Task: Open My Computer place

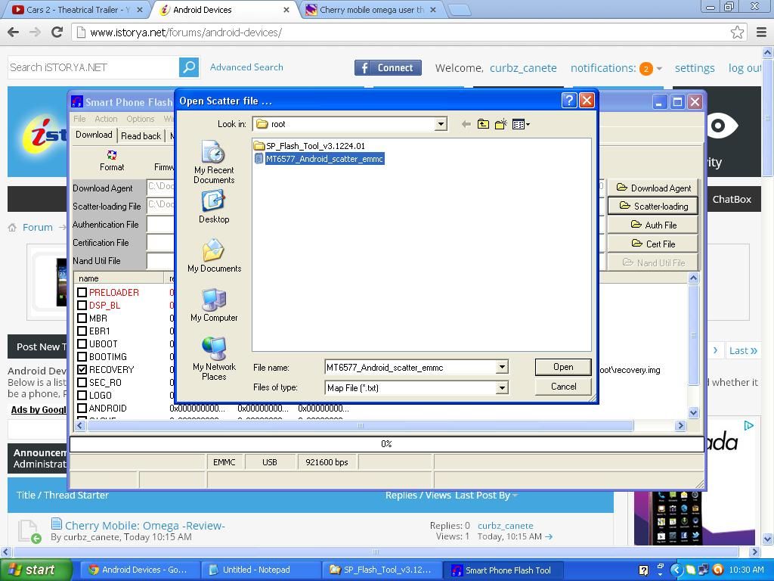Action: coord(214,305)
